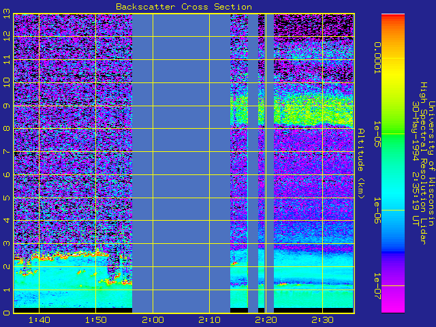This screenshot has width=436, height=327.
Task: Select the 2:20 time axis label
Action: click(x=266, y=320)
